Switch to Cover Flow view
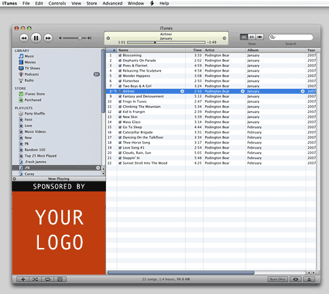 260,37
